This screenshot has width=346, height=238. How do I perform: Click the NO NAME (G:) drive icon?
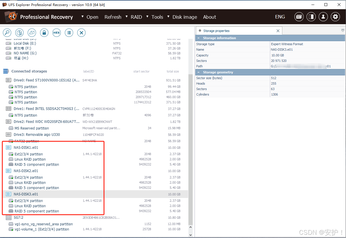(x=9, y=53)
